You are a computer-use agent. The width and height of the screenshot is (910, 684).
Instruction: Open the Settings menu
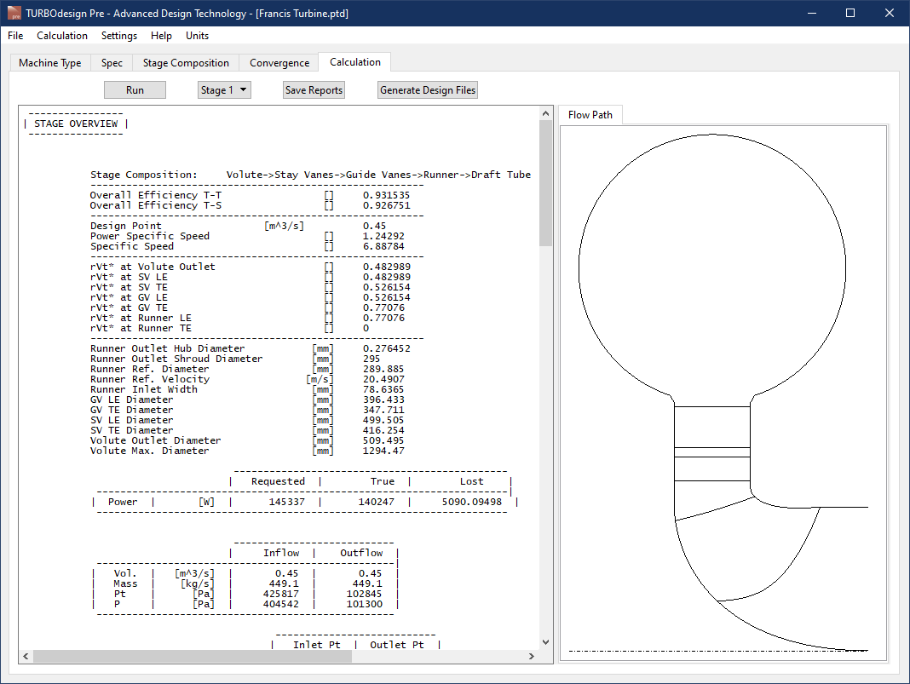(x=118, y=36)
